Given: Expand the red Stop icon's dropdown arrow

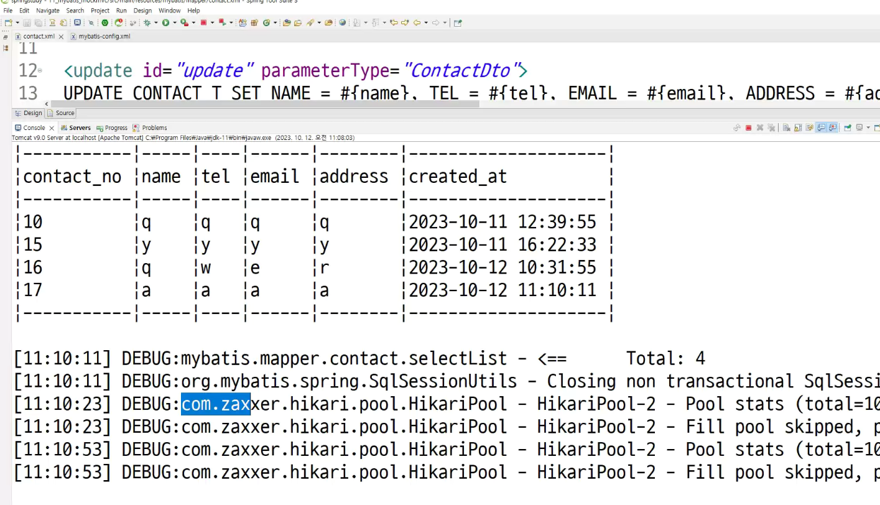Looking at the screenshot, I should pyautogui.click(x=212, y=22).
